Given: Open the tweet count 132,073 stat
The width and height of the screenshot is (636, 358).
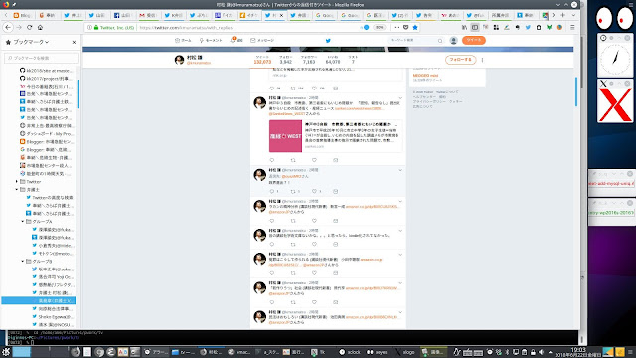Looking at the screenshot, I should [262, 60].
